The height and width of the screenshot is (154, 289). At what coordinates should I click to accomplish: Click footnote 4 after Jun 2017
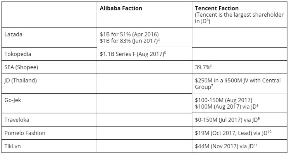(x=158, y=39)
